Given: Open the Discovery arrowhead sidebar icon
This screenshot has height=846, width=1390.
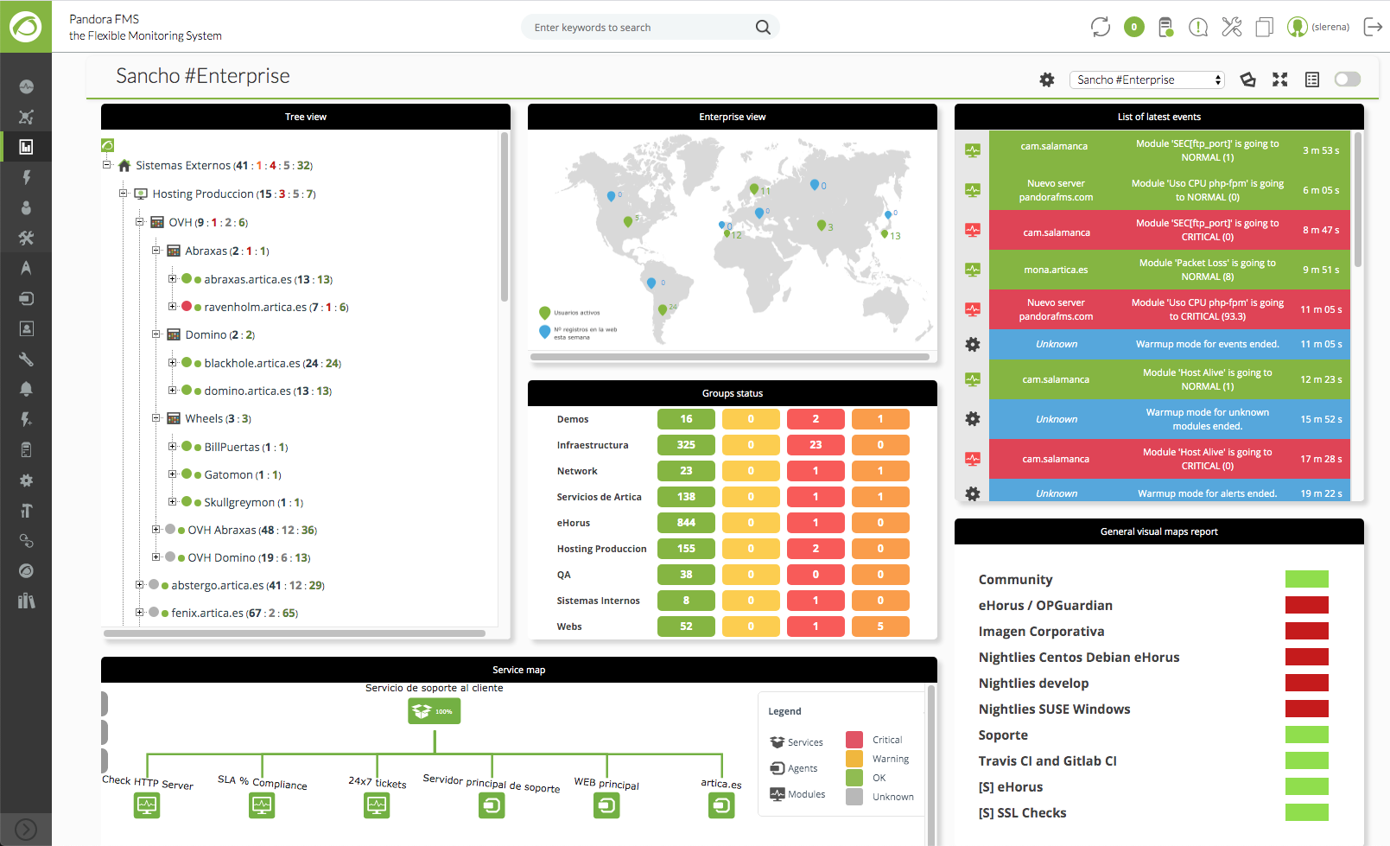Looking at the screenshot, I should pyautogui.click(x=26, y=268).
